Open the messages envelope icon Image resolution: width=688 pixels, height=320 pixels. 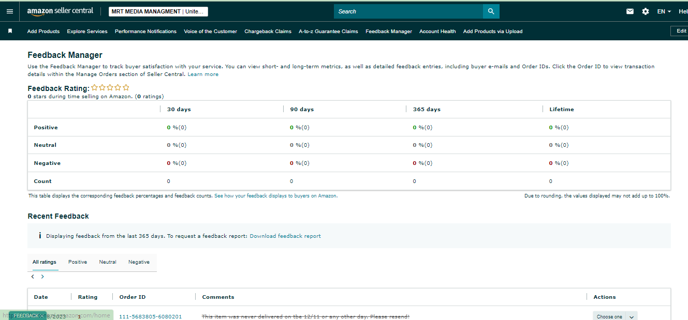630,11
